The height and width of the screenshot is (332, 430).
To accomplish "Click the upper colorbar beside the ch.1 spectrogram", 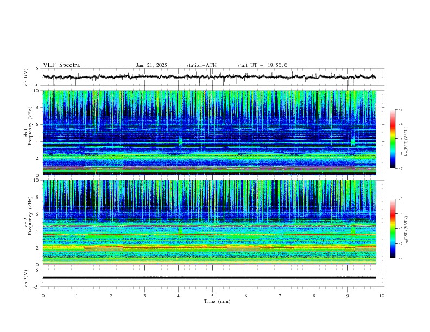I will [x=393, y=139].
